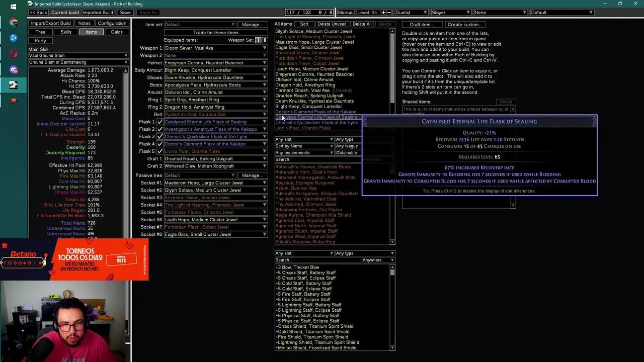Toggle the Flask 4 active checkbox
The image size is (644, 362).
tap(160, 144)
